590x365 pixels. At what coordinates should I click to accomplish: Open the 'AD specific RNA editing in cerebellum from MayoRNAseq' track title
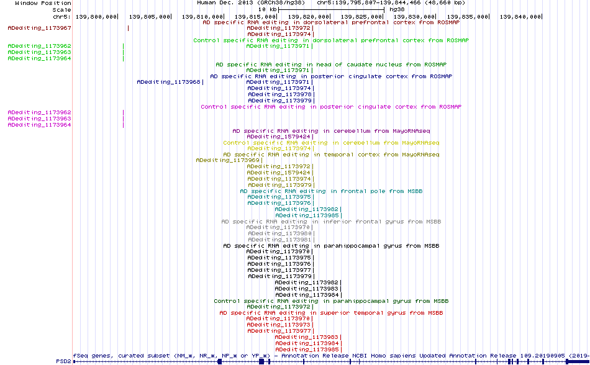pos(331,131)
